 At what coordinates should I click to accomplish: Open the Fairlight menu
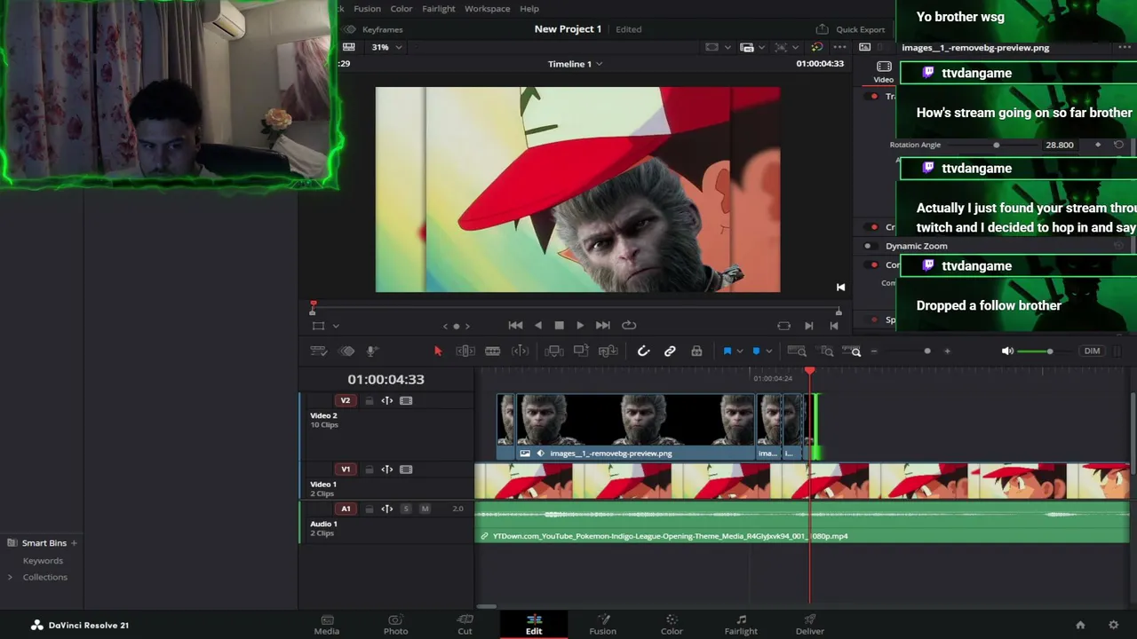point(438,9)
